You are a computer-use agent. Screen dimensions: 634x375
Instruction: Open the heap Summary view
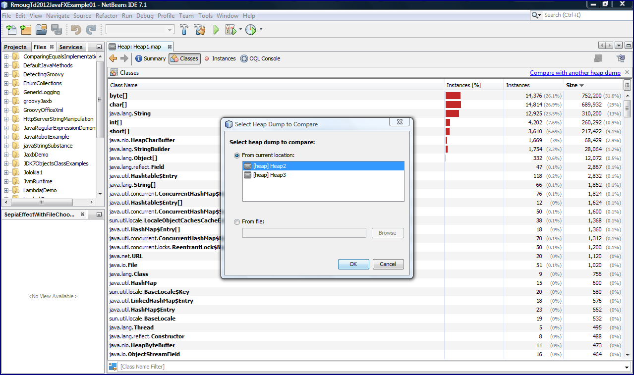151,58
